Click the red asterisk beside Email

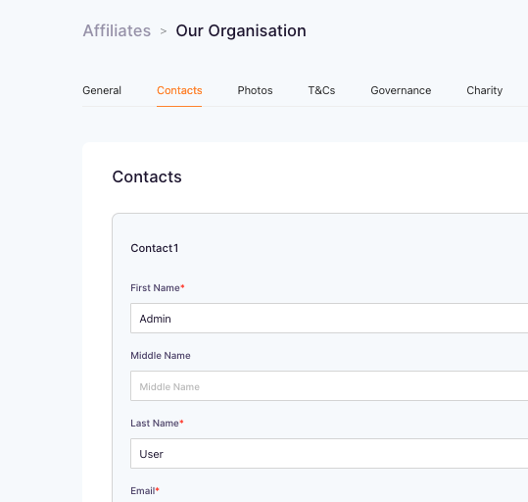click(x=158, y=489)
